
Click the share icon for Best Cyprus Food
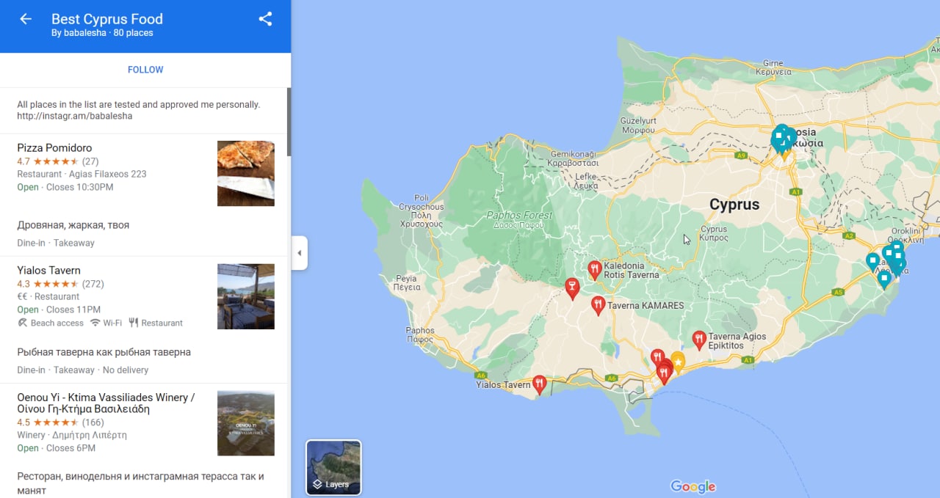pyautogui.click(x=266, y=19)
